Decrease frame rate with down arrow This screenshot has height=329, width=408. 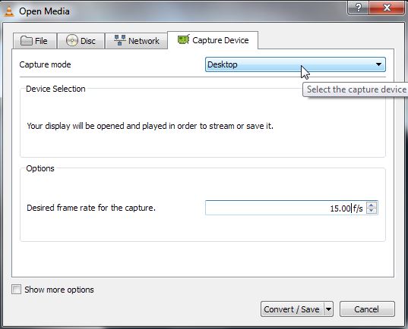tap(372, 211)
